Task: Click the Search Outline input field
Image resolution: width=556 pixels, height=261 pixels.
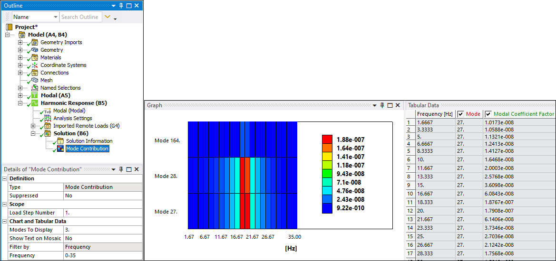Action: pyautogui.click(x=80, y=17)
